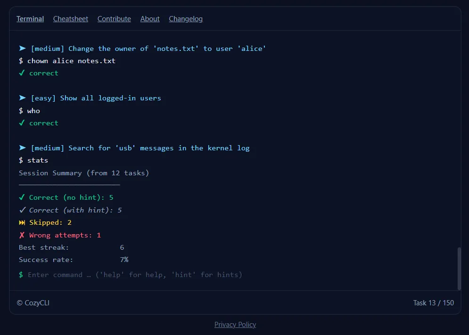Click the Privacy Policy link
Image resolution: width=469 pixels, height=335 pixels.
point(235,325)
